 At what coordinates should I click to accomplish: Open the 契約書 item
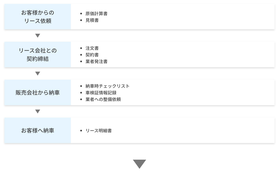pyautogui.click(x=92, y=55)
